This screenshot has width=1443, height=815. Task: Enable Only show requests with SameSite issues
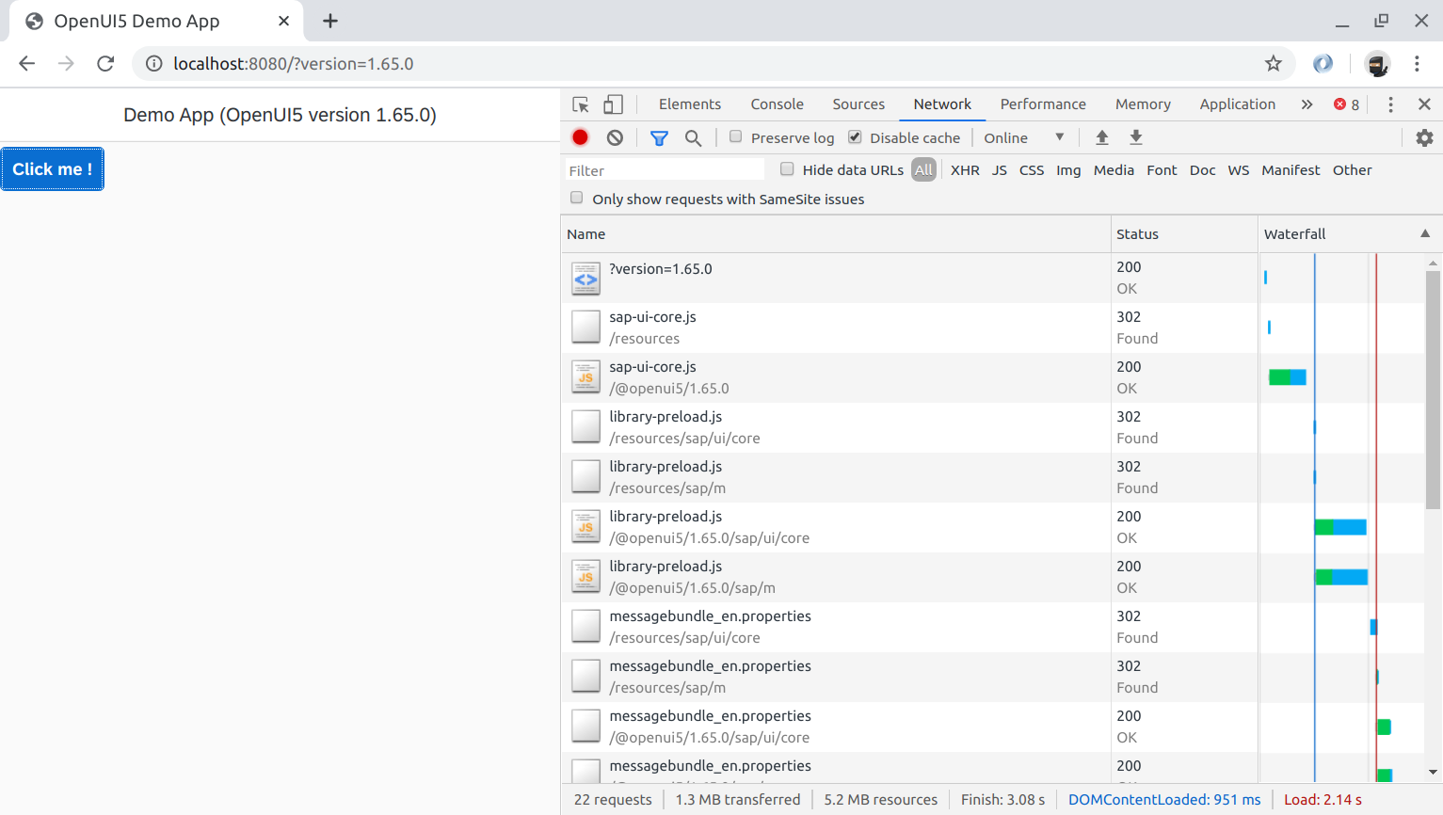click(x=577, y=198)
